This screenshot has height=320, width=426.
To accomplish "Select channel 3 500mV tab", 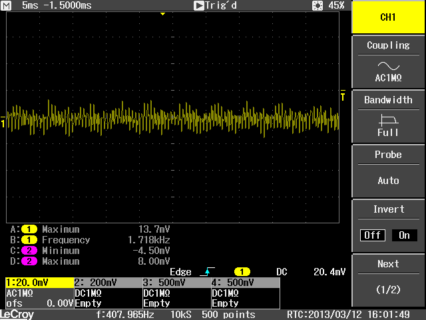I will click(x=177, y=283).
